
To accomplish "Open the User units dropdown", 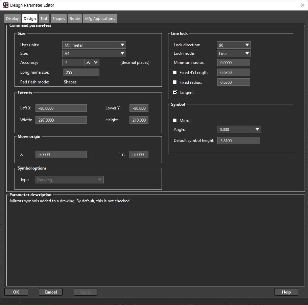I will [x=122, y=45].
